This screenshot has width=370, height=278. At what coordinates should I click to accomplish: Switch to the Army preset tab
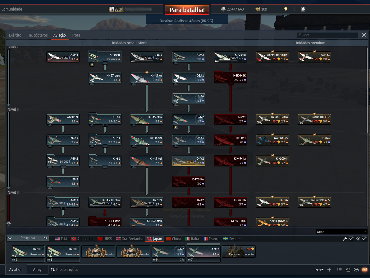(x=37, y=270)
